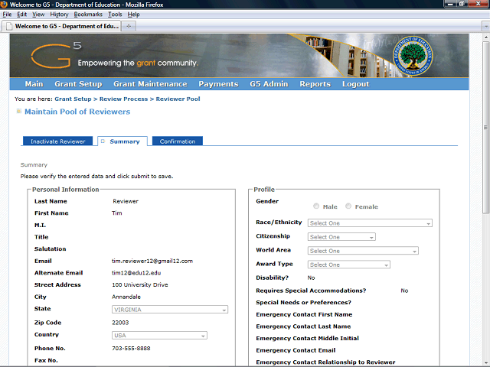490x367 pixels.
Task: Open the Bookmarks menu
Action: [x=88, y=15]
